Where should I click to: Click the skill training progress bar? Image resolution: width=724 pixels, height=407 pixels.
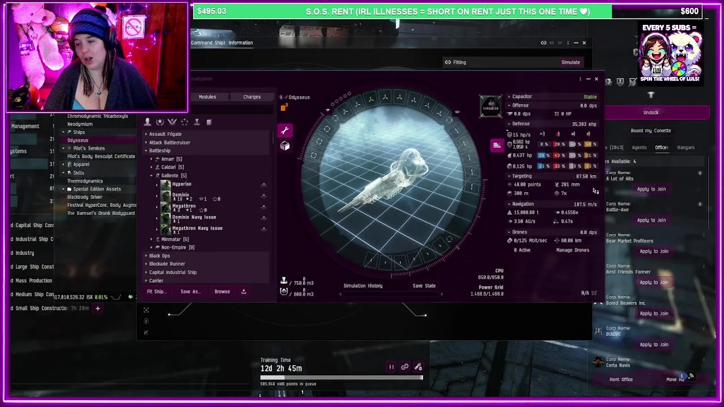point(341,378)
